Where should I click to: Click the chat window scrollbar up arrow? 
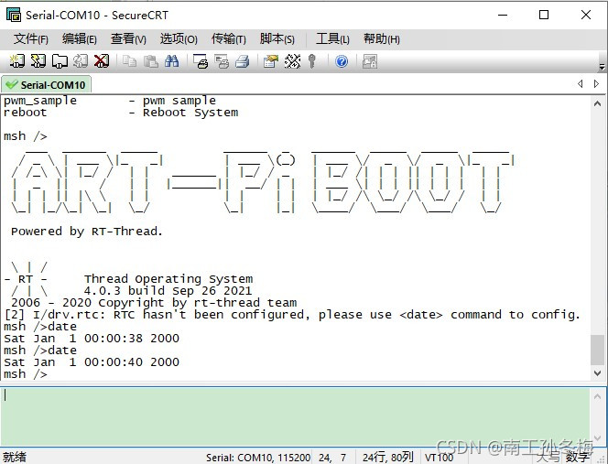(x=598, y=396)
